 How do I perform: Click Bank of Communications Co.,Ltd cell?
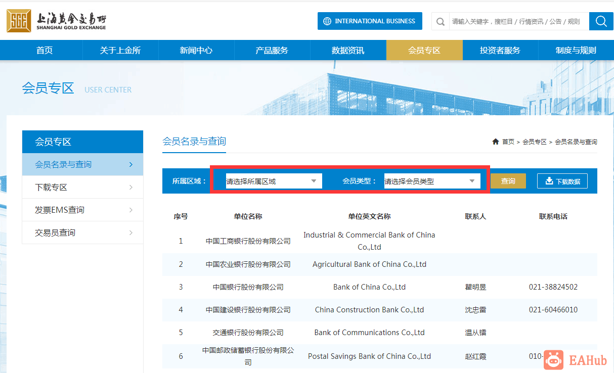click(x=369, y=333)
